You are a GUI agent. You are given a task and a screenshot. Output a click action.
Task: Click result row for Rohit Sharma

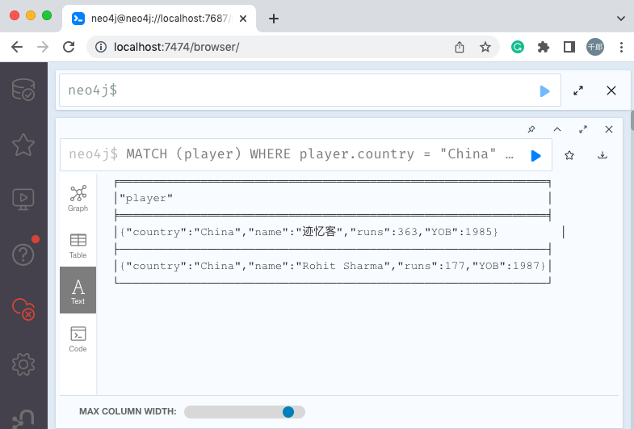[x=333, y=266]
